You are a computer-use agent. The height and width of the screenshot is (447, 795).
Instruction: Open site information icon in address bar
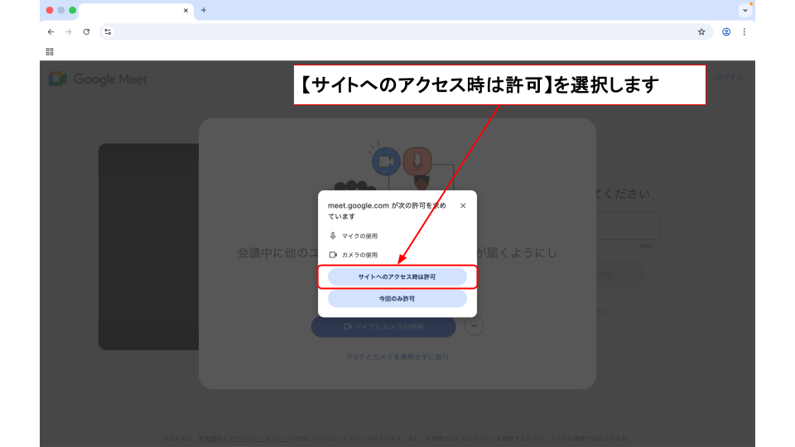108,31
